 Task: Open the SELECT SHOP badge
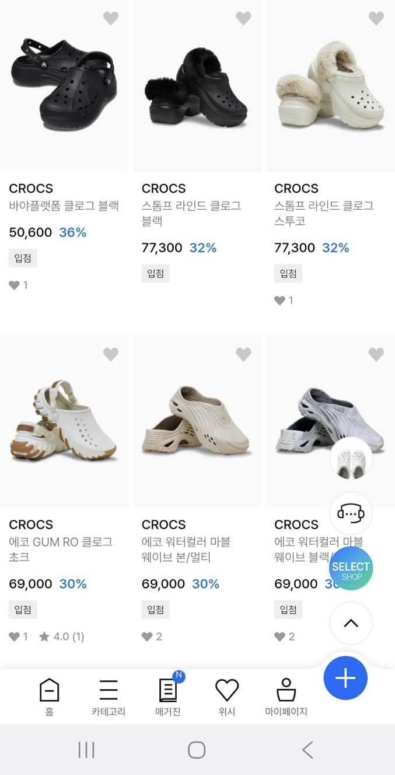coord(351,569)
